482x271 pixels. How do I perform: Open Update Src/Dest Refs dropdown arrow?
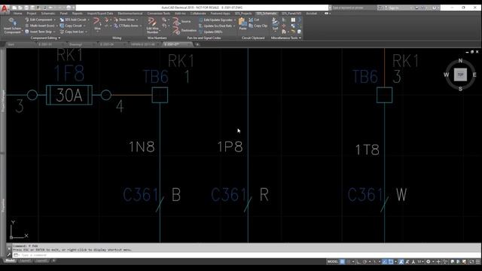(x=234, y=26)
